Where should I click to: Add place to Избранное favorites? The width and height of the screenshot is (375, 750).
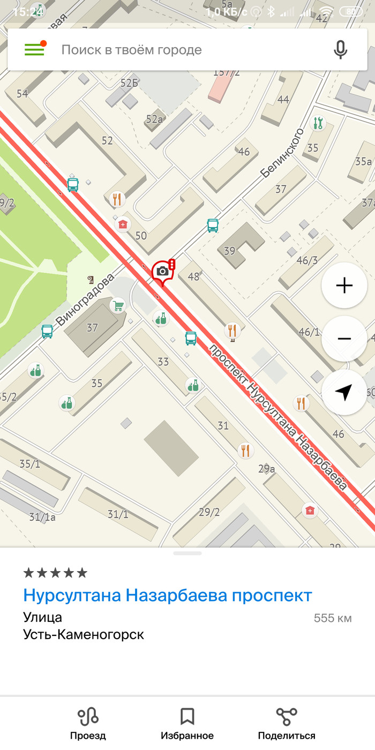(187, 723)
